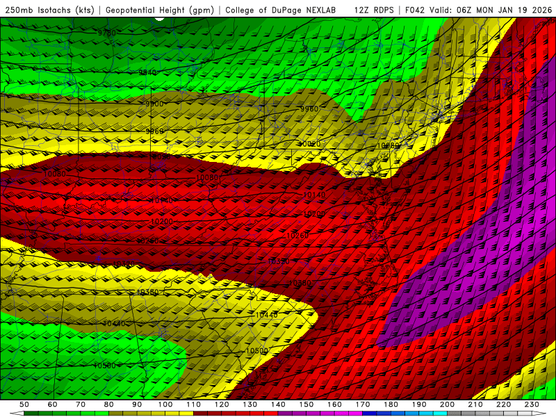The height and width of the screenshot is (417, 556).
Task: Click the dark maroon swatch starting at 110
Action: click(x=200, y=414)
